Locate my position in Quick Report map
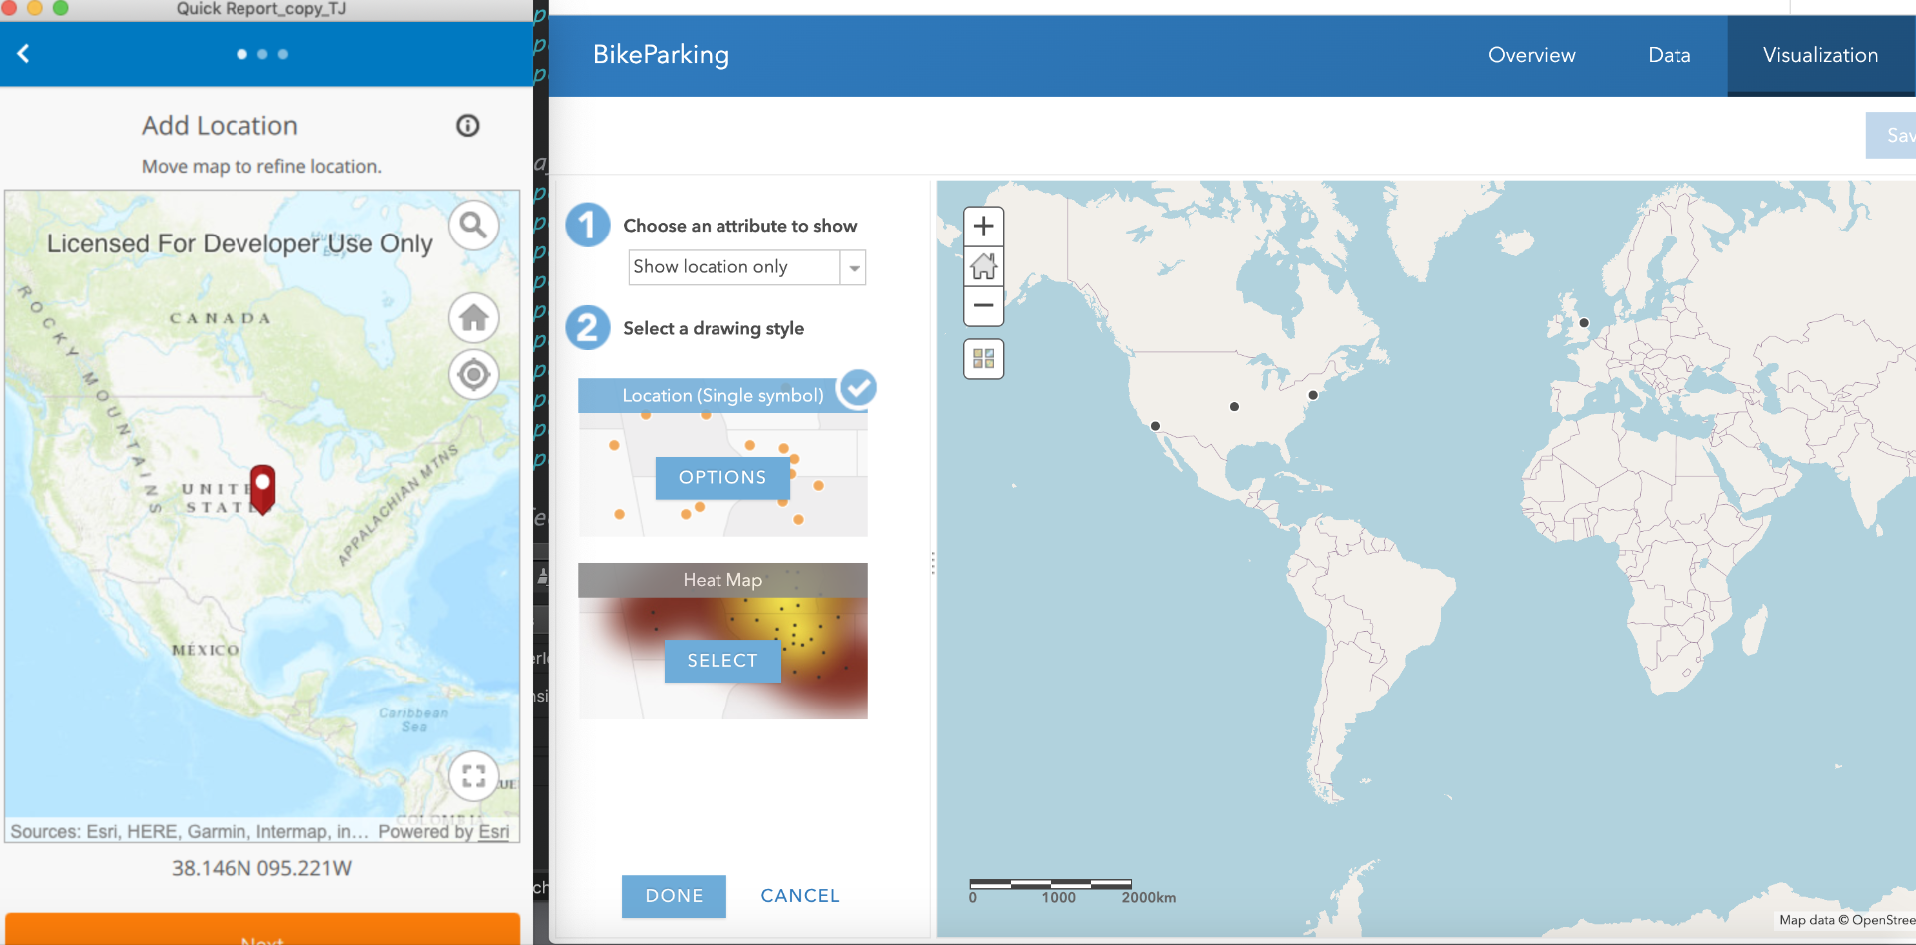The height and width of the screenshot is (945, 1916). [473, 375]
